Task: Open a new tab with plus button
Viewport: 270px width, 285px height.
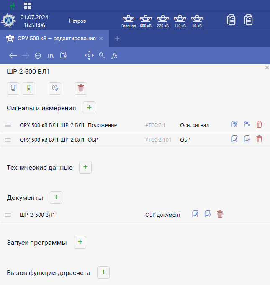Action: [117, 39]
